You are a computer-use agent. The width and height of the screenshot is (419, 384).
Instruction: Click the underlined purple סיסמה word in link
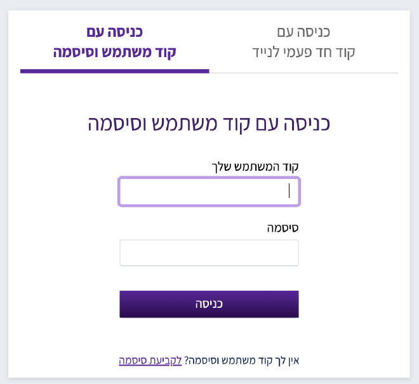[131, 361]
